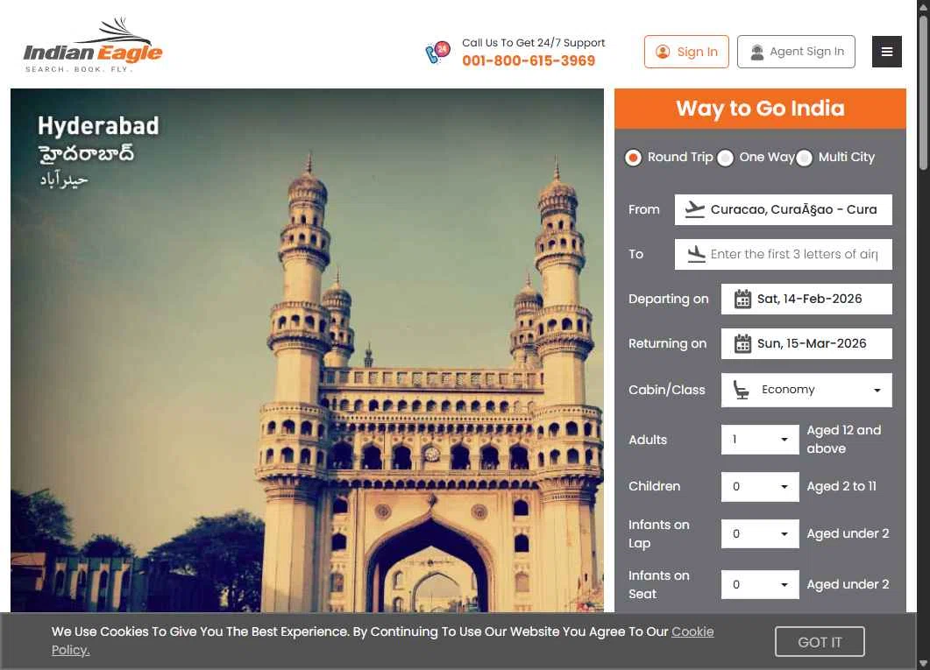Open calendar icon for Departing on

pyautogui.click(x=742, y=299)
